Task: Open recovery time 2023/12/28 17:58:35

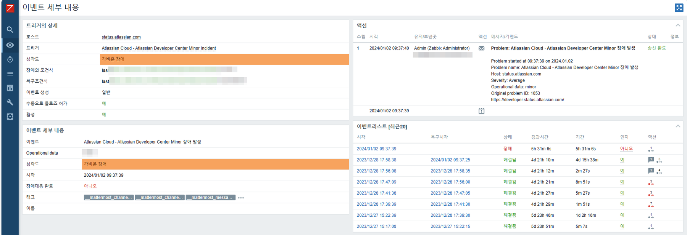Action: tap(450, 171)
